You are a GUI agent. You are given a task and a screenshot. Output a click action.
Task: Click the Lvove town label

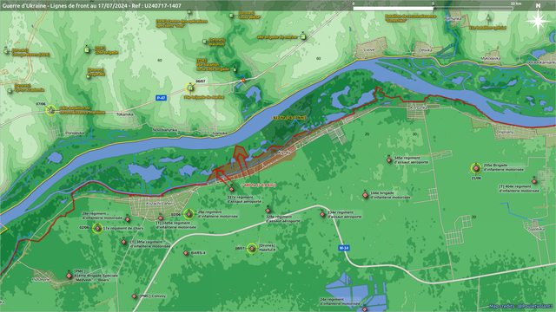tap(369, 50)
